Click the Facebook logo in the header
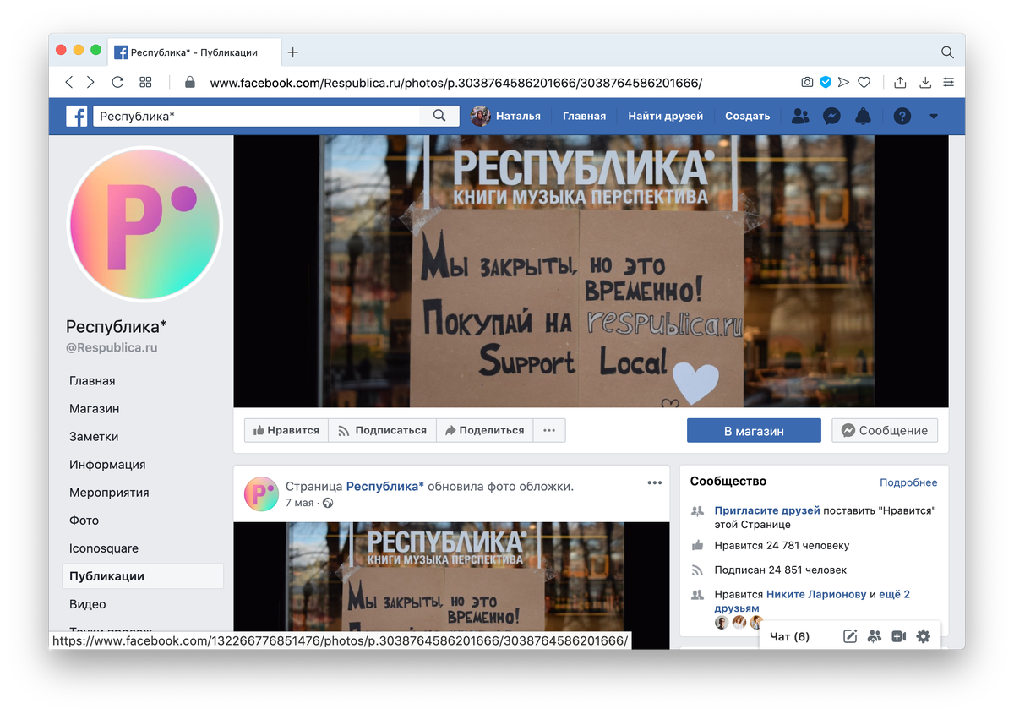The image size is (1014, 714). (x=77, y=116)
